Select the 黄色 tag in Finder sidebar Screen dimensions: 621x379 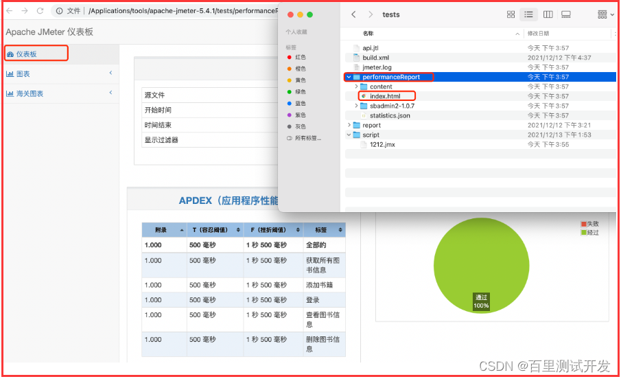[296, 80]
